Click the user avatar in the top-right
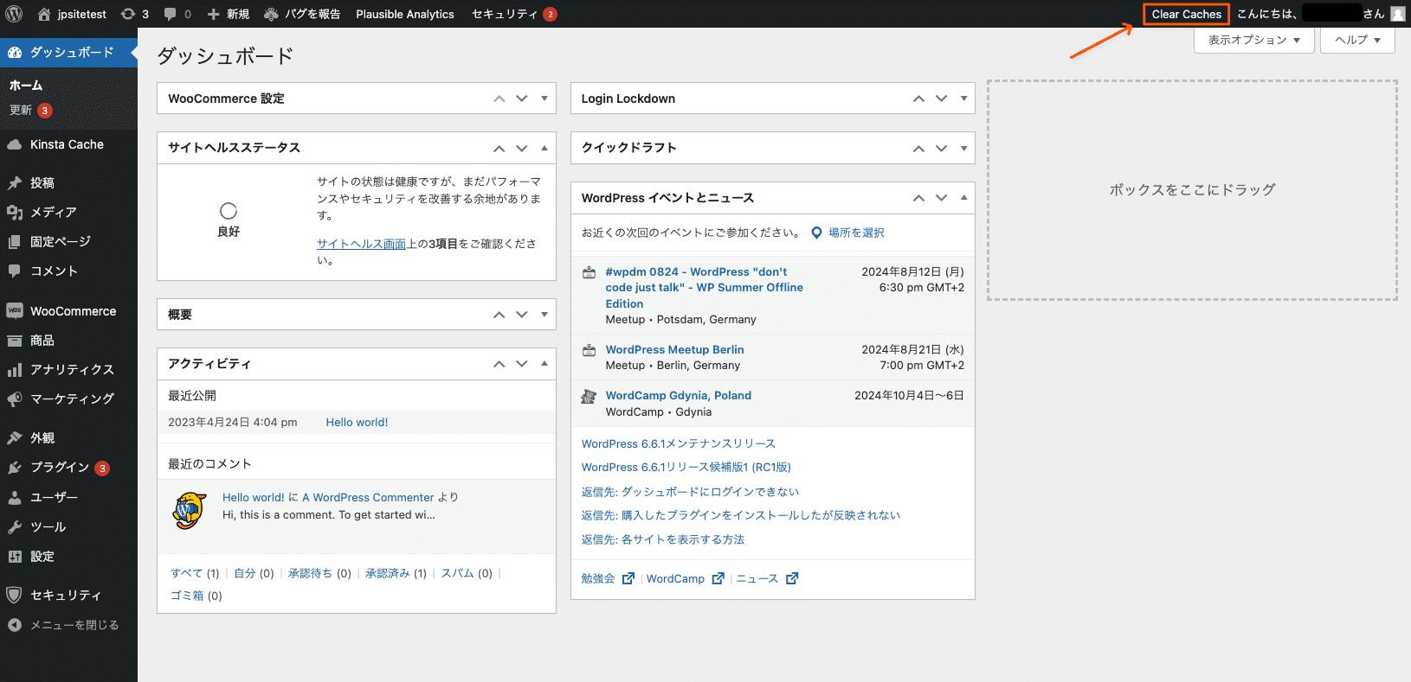1411x682 pixels. tap(1397, 14)
